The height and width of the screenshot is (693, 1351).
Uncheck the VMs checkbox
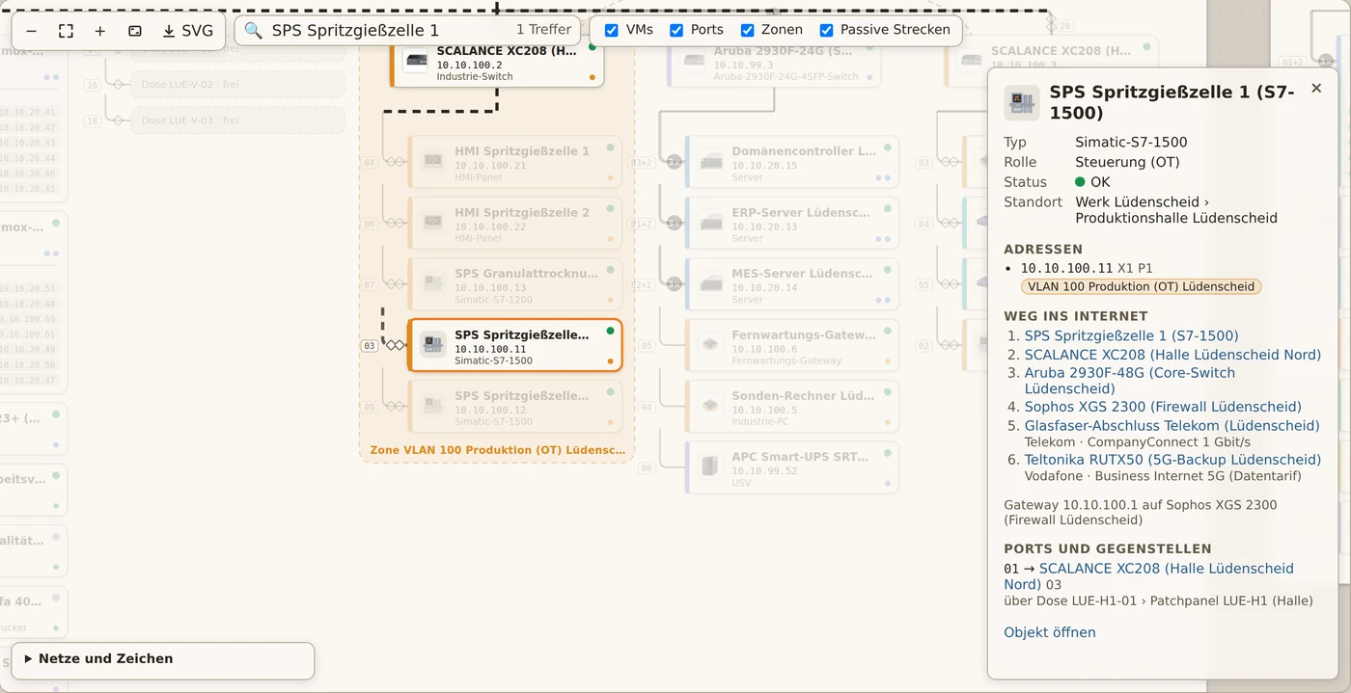(x=612, y=31)
